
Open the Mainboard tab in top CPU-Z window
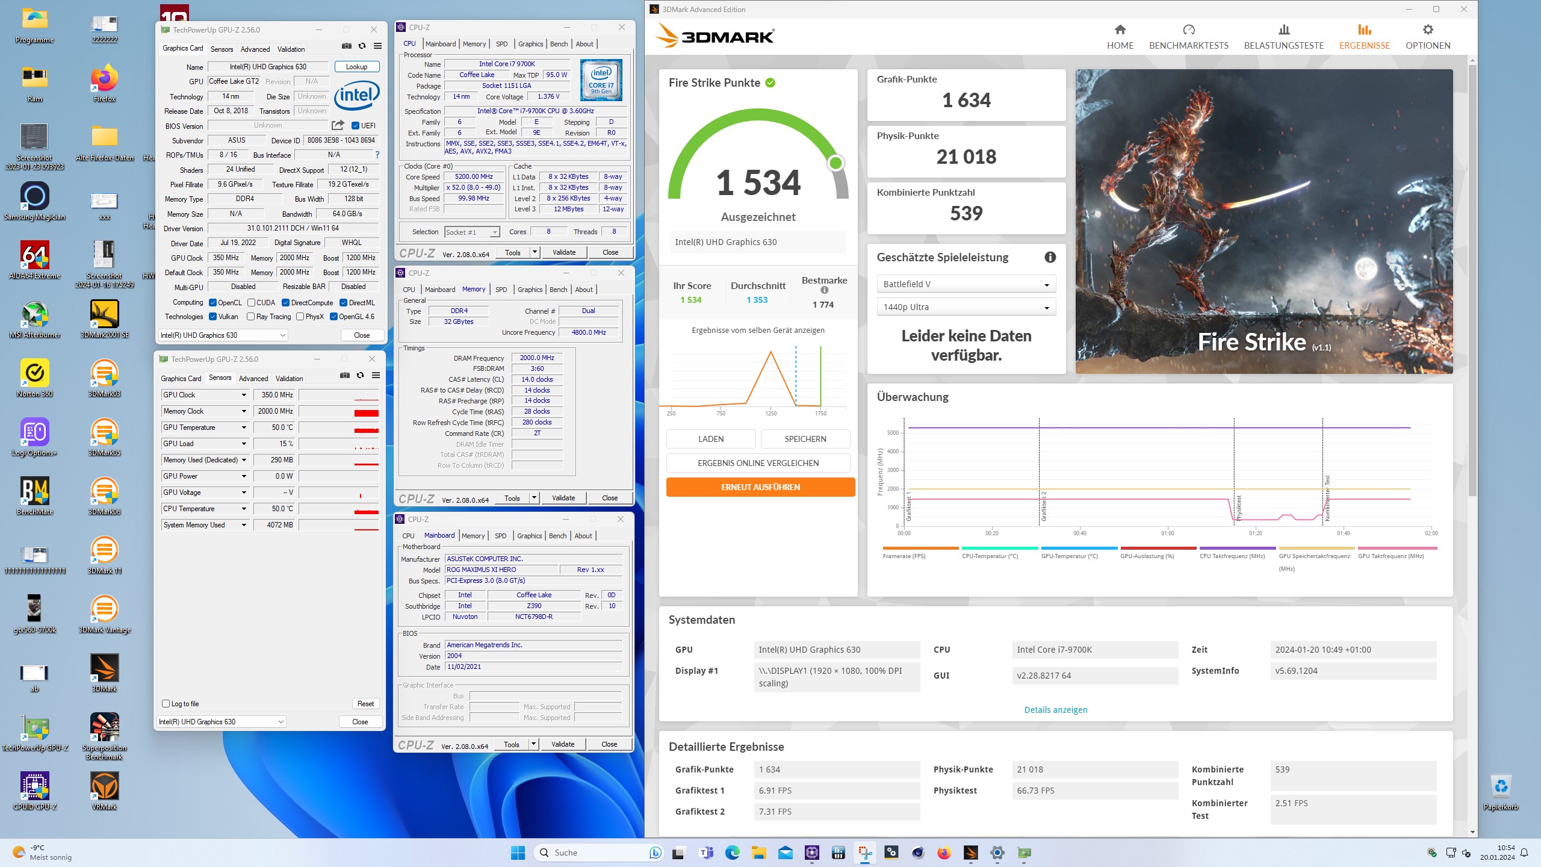[x=441, y=44]
